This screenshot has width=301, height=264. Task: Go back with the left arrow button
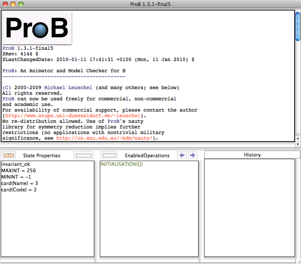click(x=182, y=155)
